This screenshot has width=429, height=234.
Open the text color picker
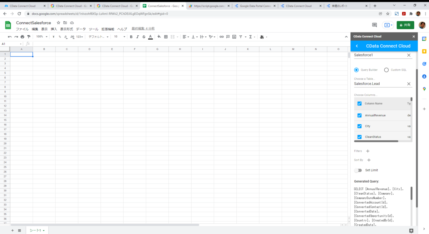click(151, 37)
